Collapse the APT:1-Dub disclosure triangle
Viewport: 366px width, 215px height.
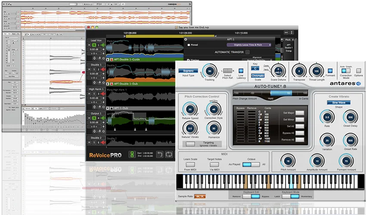[108, 108]
